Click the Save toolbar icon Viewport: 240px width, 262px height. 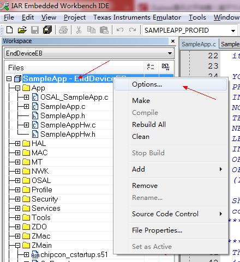click(35, 30)
